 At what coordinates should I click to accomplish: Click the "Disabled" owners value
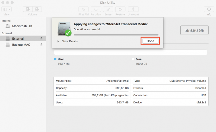tap(201, 88)
